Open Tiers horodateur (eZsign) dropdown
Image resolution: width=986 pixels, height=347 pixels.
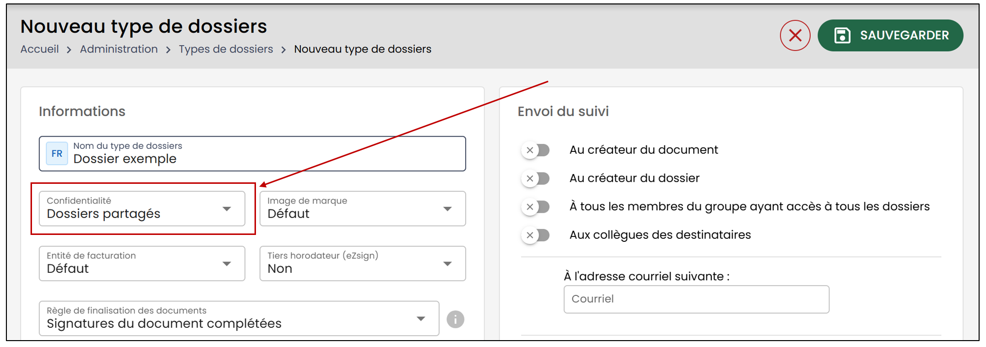(363, 263)
